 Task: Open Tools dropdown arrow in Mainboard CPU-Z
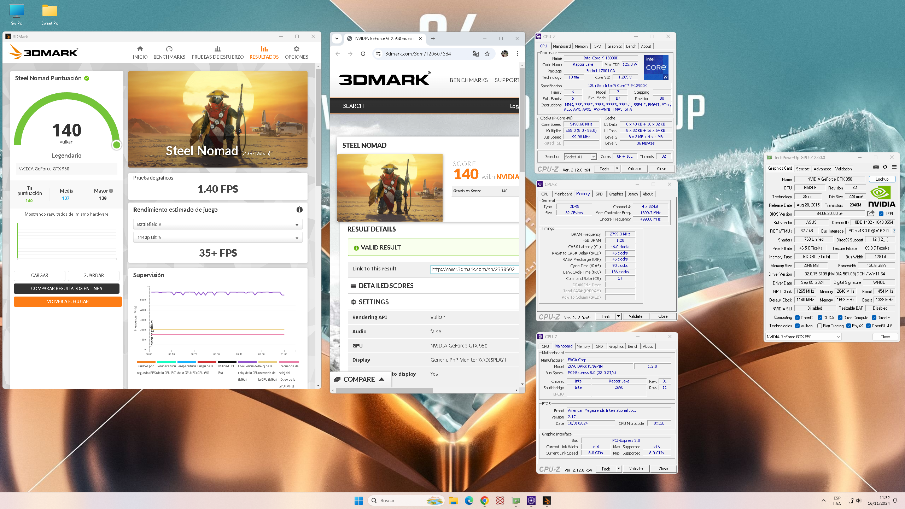[x=619, y=469]
